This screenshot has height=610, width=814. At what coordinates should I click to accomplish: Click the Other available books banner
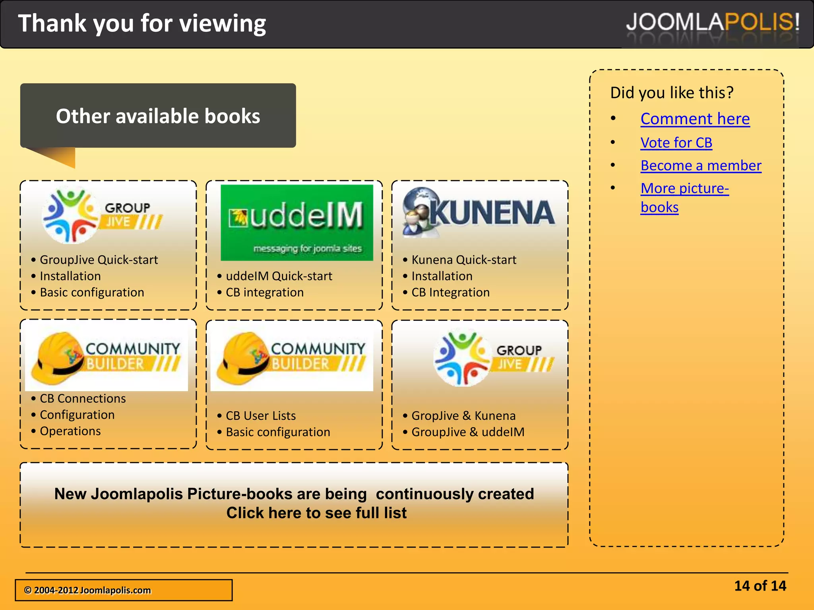[158, 116]
